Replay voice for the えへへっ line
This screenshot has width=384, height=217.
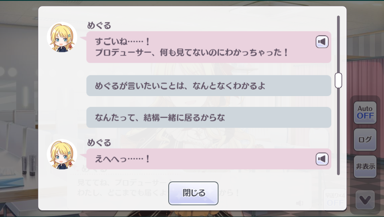(322, 159)
